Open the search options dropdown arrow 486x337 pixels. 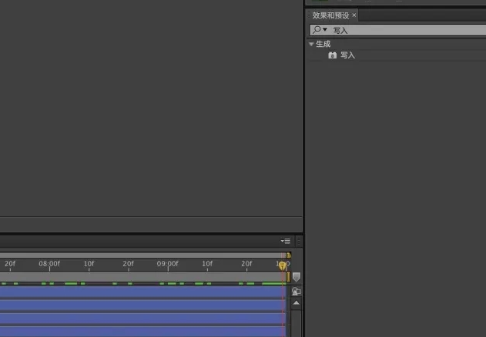coord(325,29)
